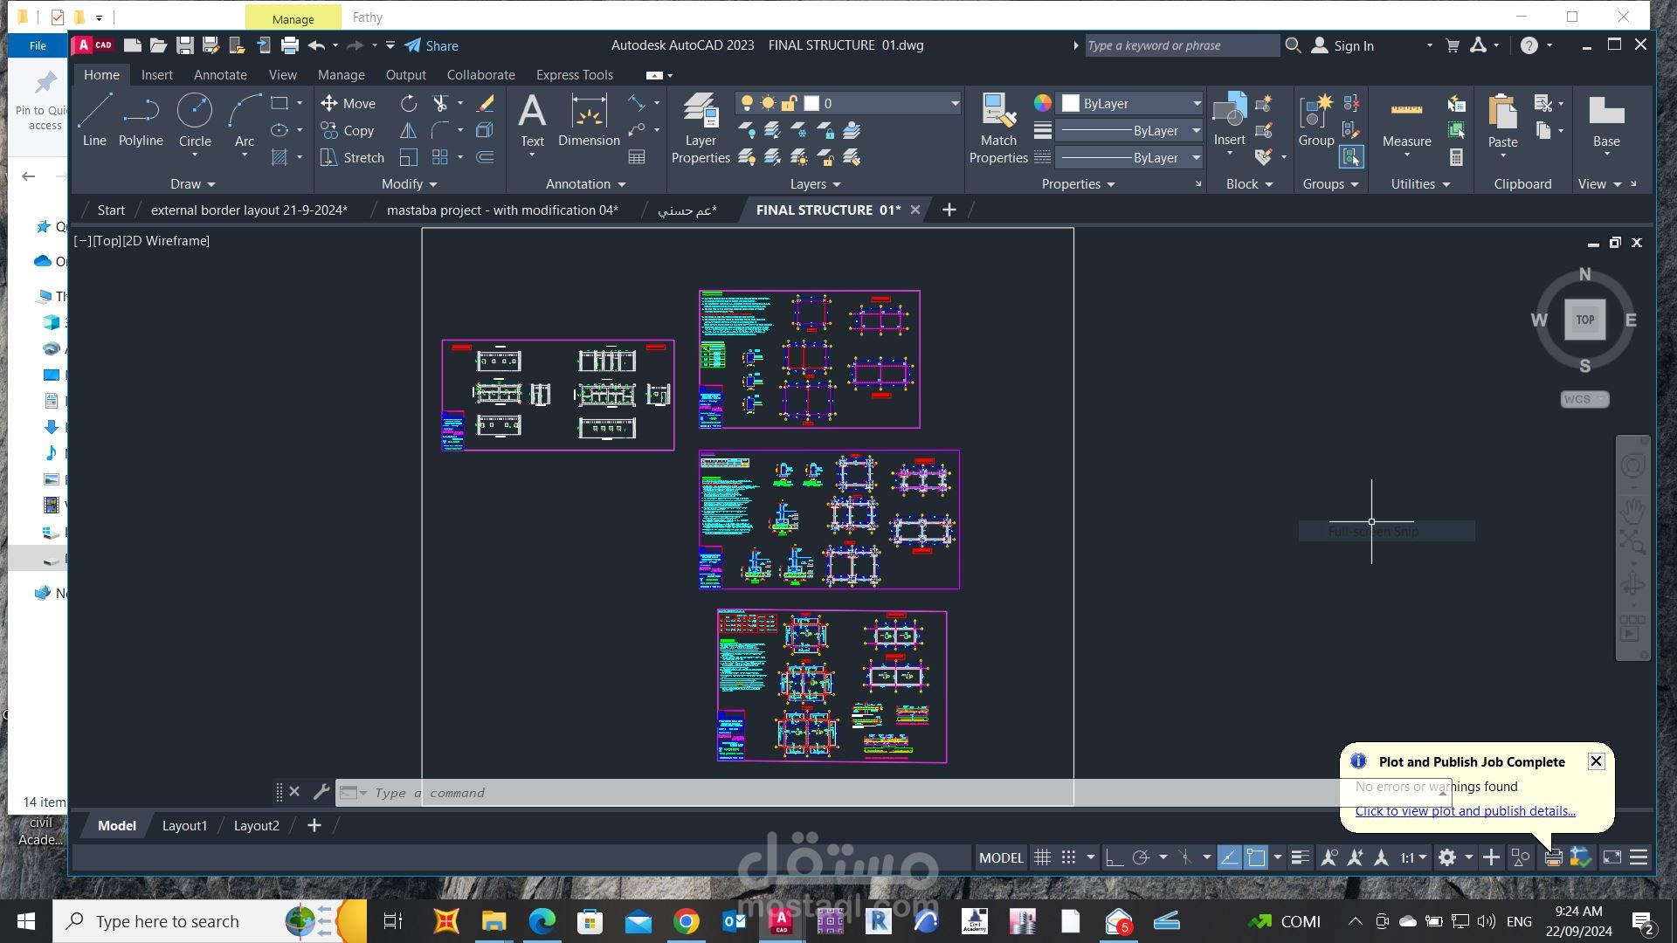Open a new drawing tab with plus
The width and height of the screenshot is (1677, 943).
[x=949, y=210]
